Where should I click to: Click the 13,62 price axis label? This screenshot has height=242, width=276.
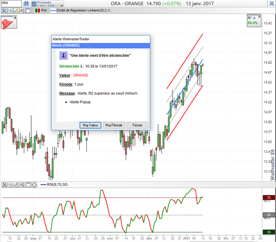point(268,142)
